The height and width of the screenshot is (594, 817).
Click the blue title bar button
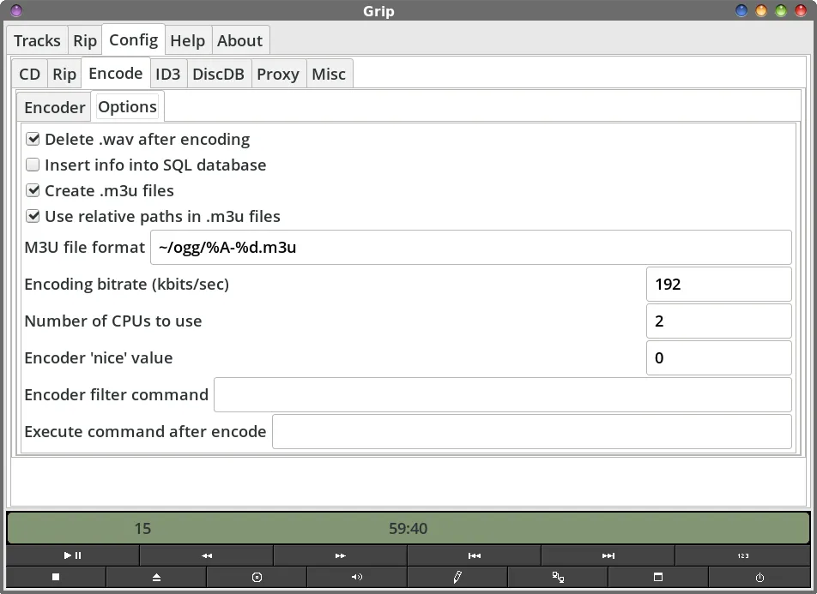click(x=741, y=10)
